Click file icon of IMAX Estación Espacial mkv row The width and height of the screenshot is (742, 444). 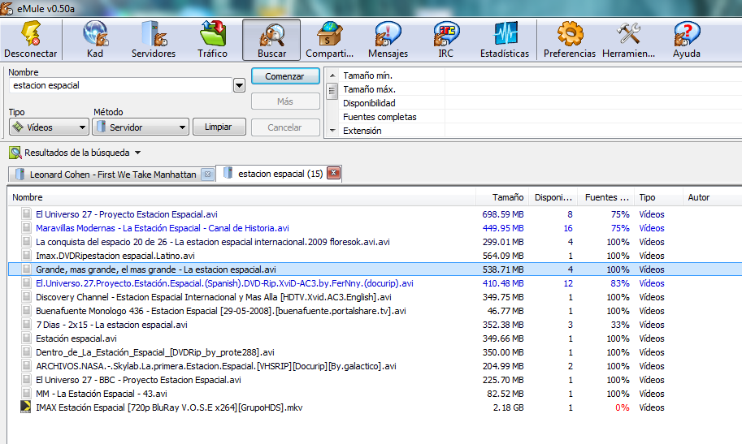pyautogui.click(x=25, y=407)
